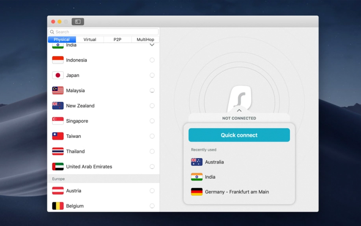Select the Malaysia radio button
361x226 pixels.
(152, 90)
